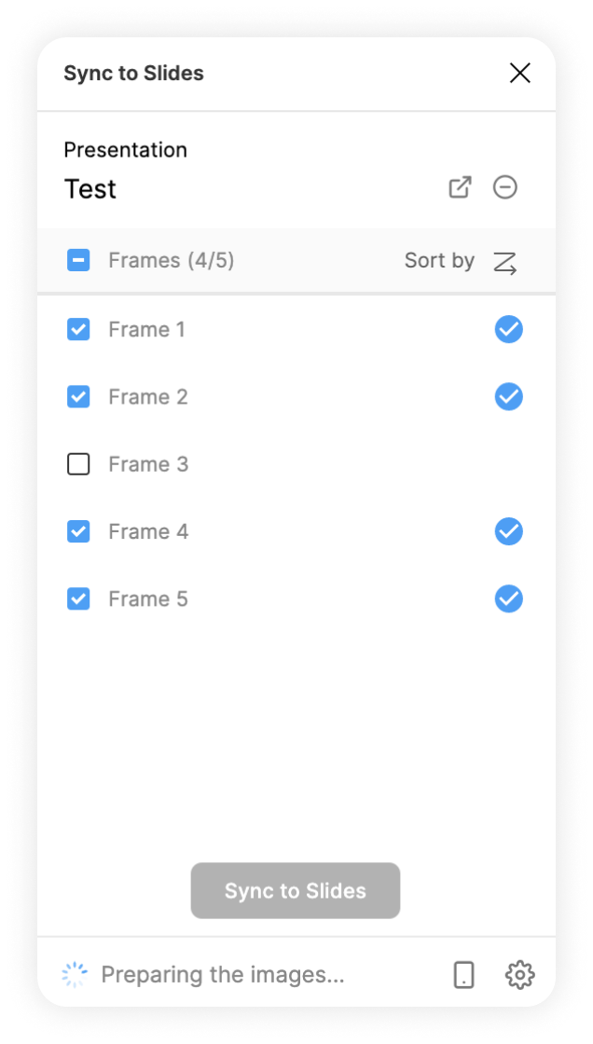Image resolution: width=593 pixels, height=1044 pixels.
Task: Uncheck Frame 2 from the sync list
Action: pos(78,396)
